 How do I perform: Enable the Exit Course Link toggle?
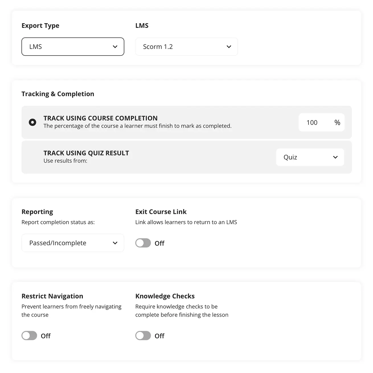pos(143,243)
